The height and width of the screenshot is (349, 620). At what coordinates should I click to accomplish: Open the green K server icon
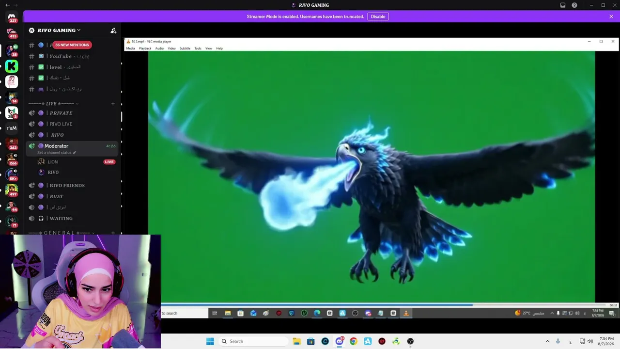pos(12,66)
